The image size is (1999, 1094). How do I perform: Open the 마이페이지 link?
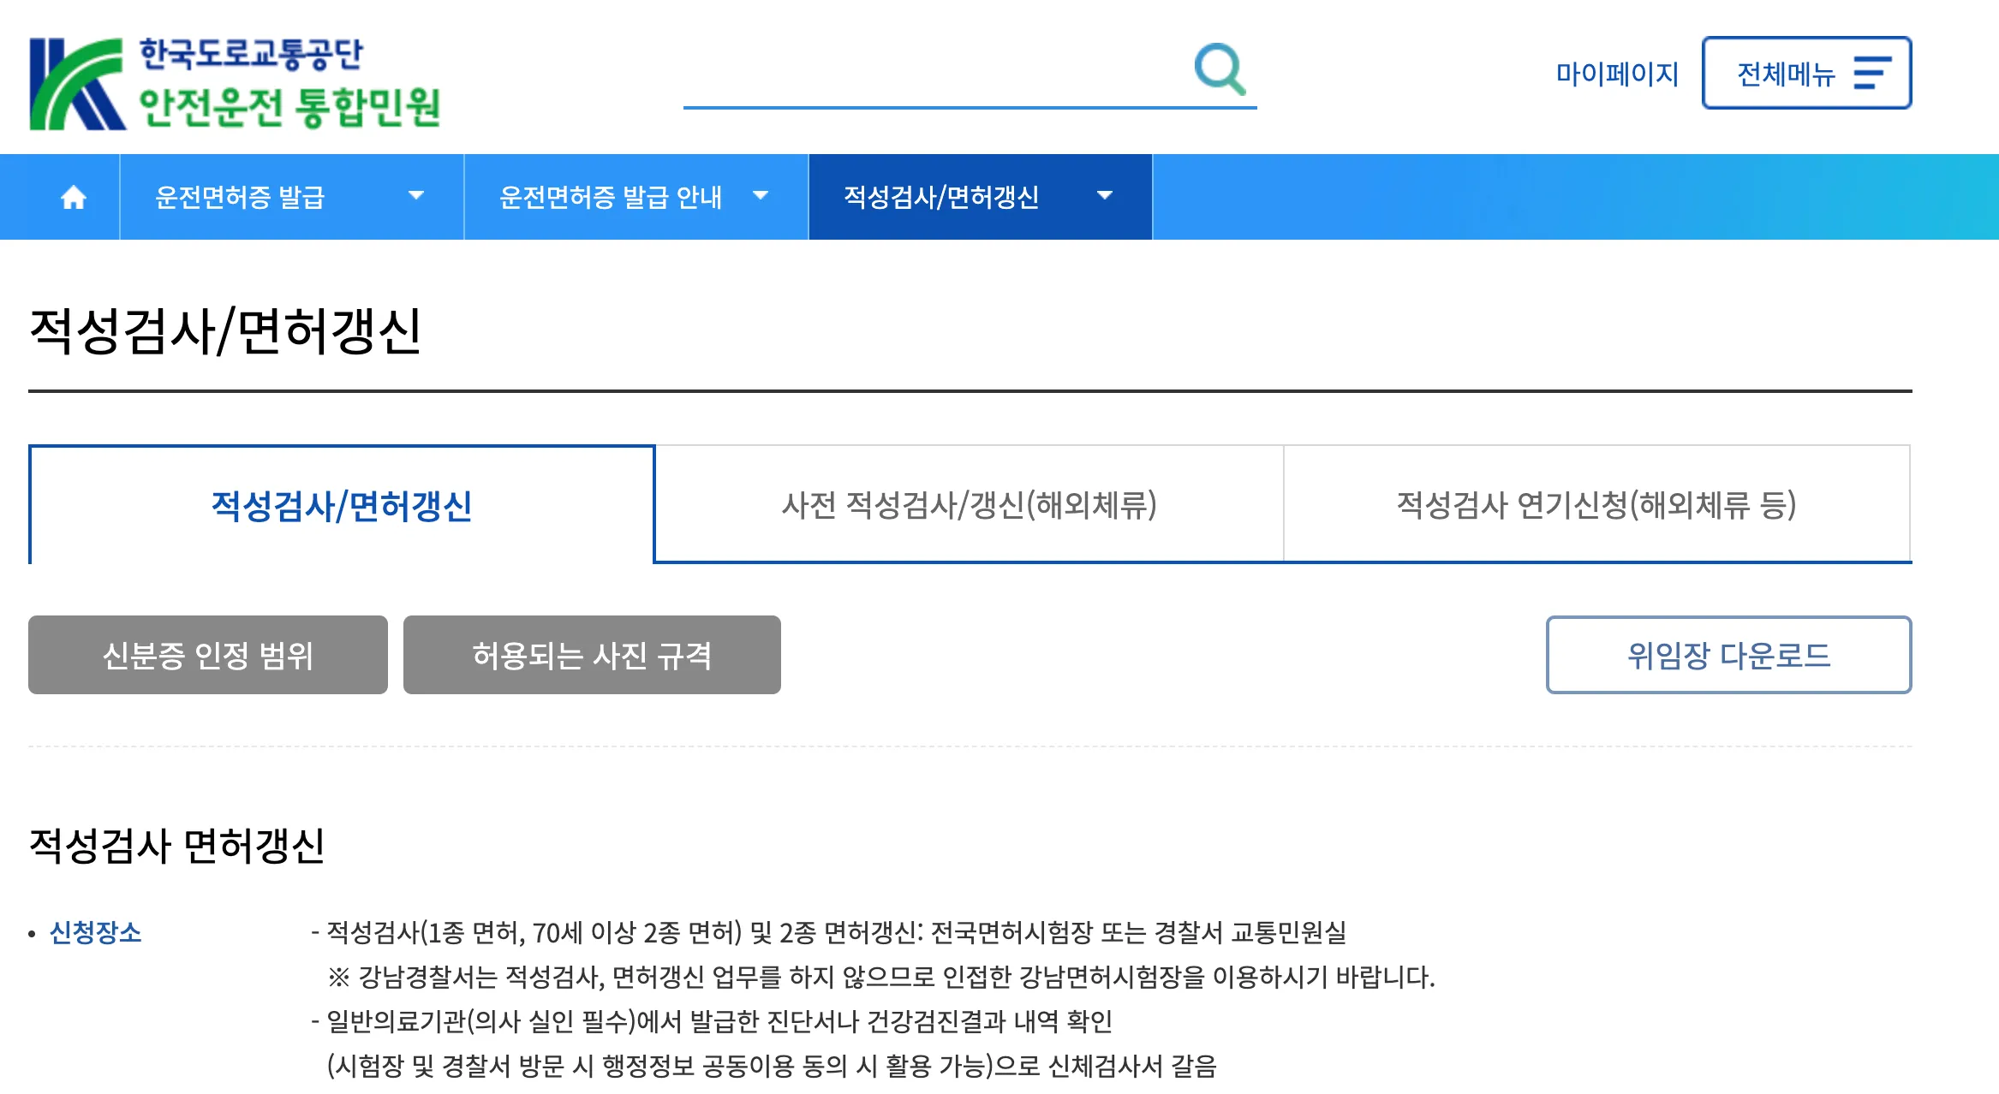click(x=1616, y=74)
